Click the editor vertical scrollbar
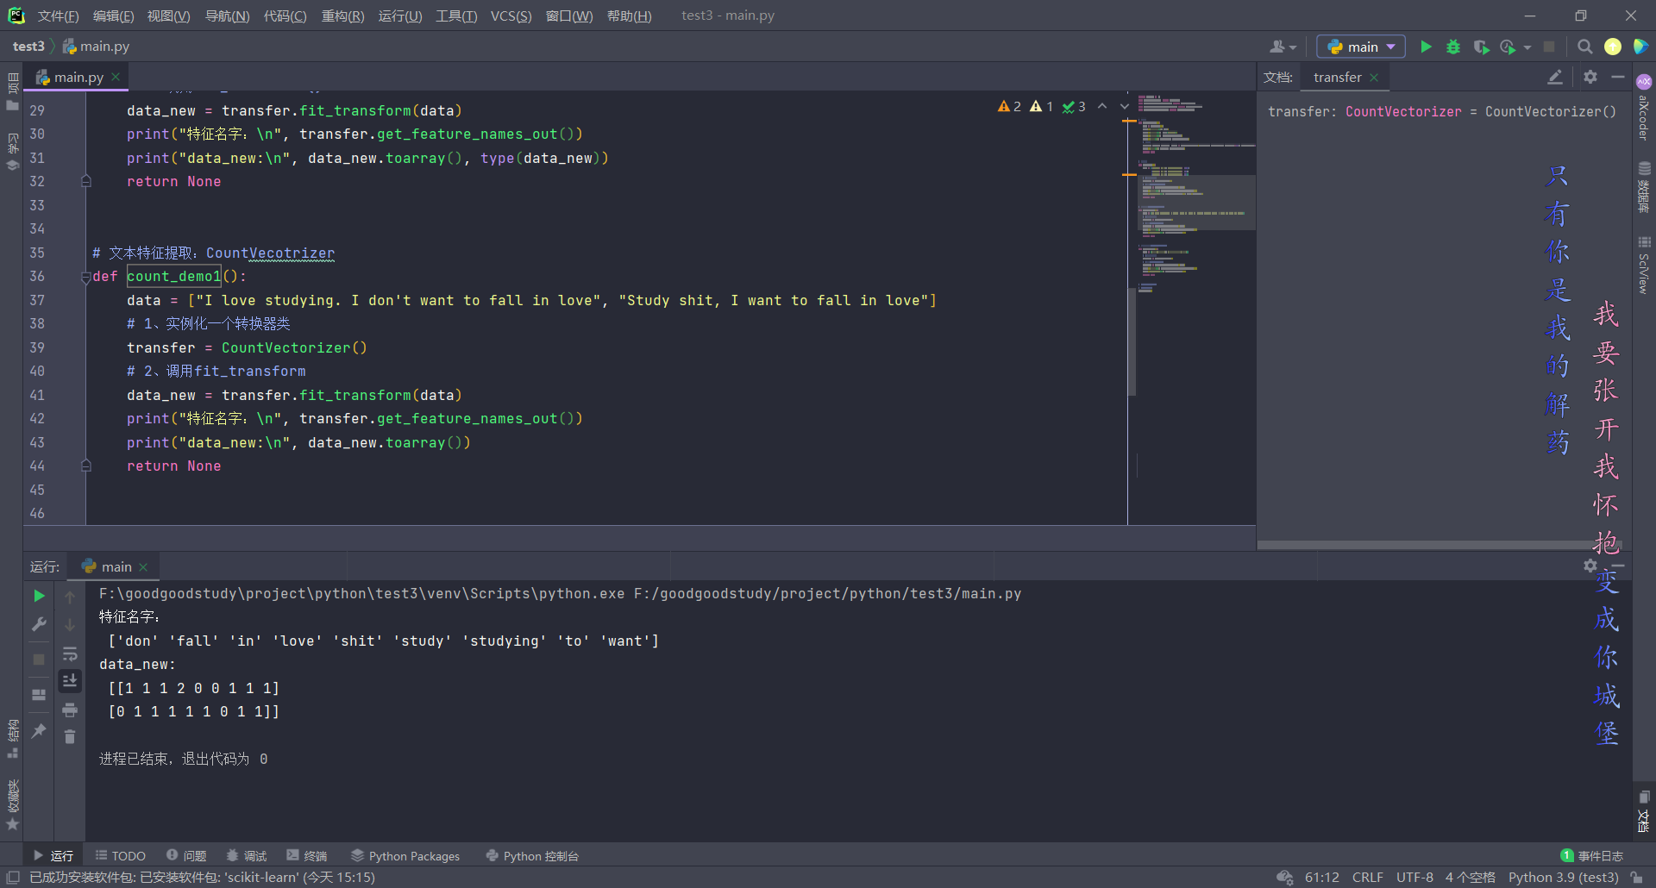1656x888 pixels. tap(1132, 341)
